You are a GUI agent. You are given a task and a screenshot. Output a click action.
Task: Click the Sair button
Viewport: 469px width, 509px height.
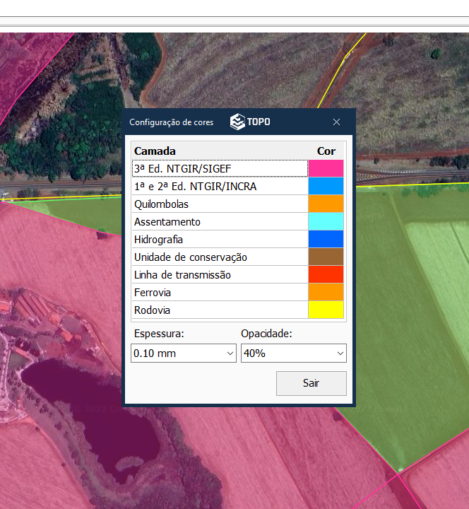coord(311,383)
